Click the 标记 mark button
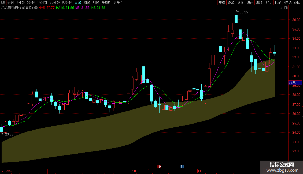303x174 pixels. [x=278, y=2]
